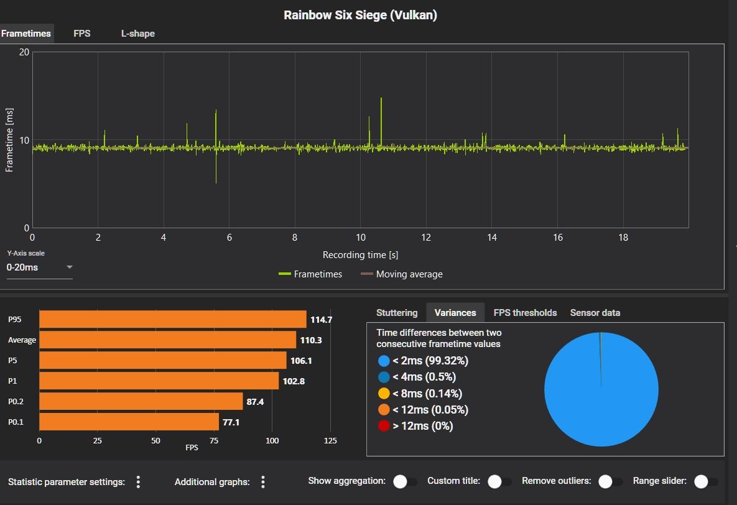Open the L-shape tab
This screenshot has width=737, height=505.
tap(137, 34)
